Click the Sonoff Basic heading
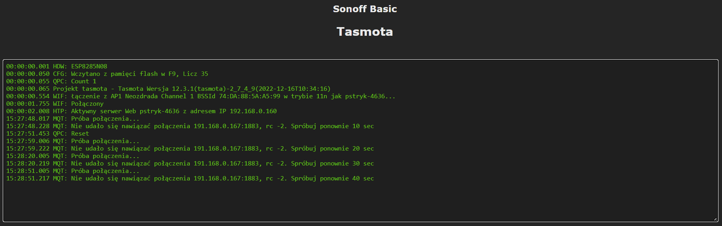This screenshot has width=722, height=226. pyautogui.click(x=365, y=9)
